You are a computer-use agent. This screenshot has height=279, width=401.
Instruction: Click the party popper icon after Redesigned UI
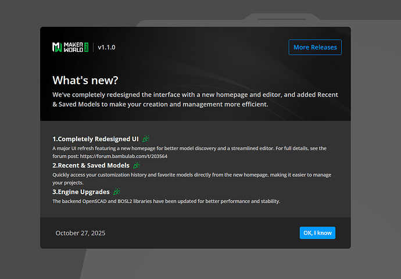[146, 138]
